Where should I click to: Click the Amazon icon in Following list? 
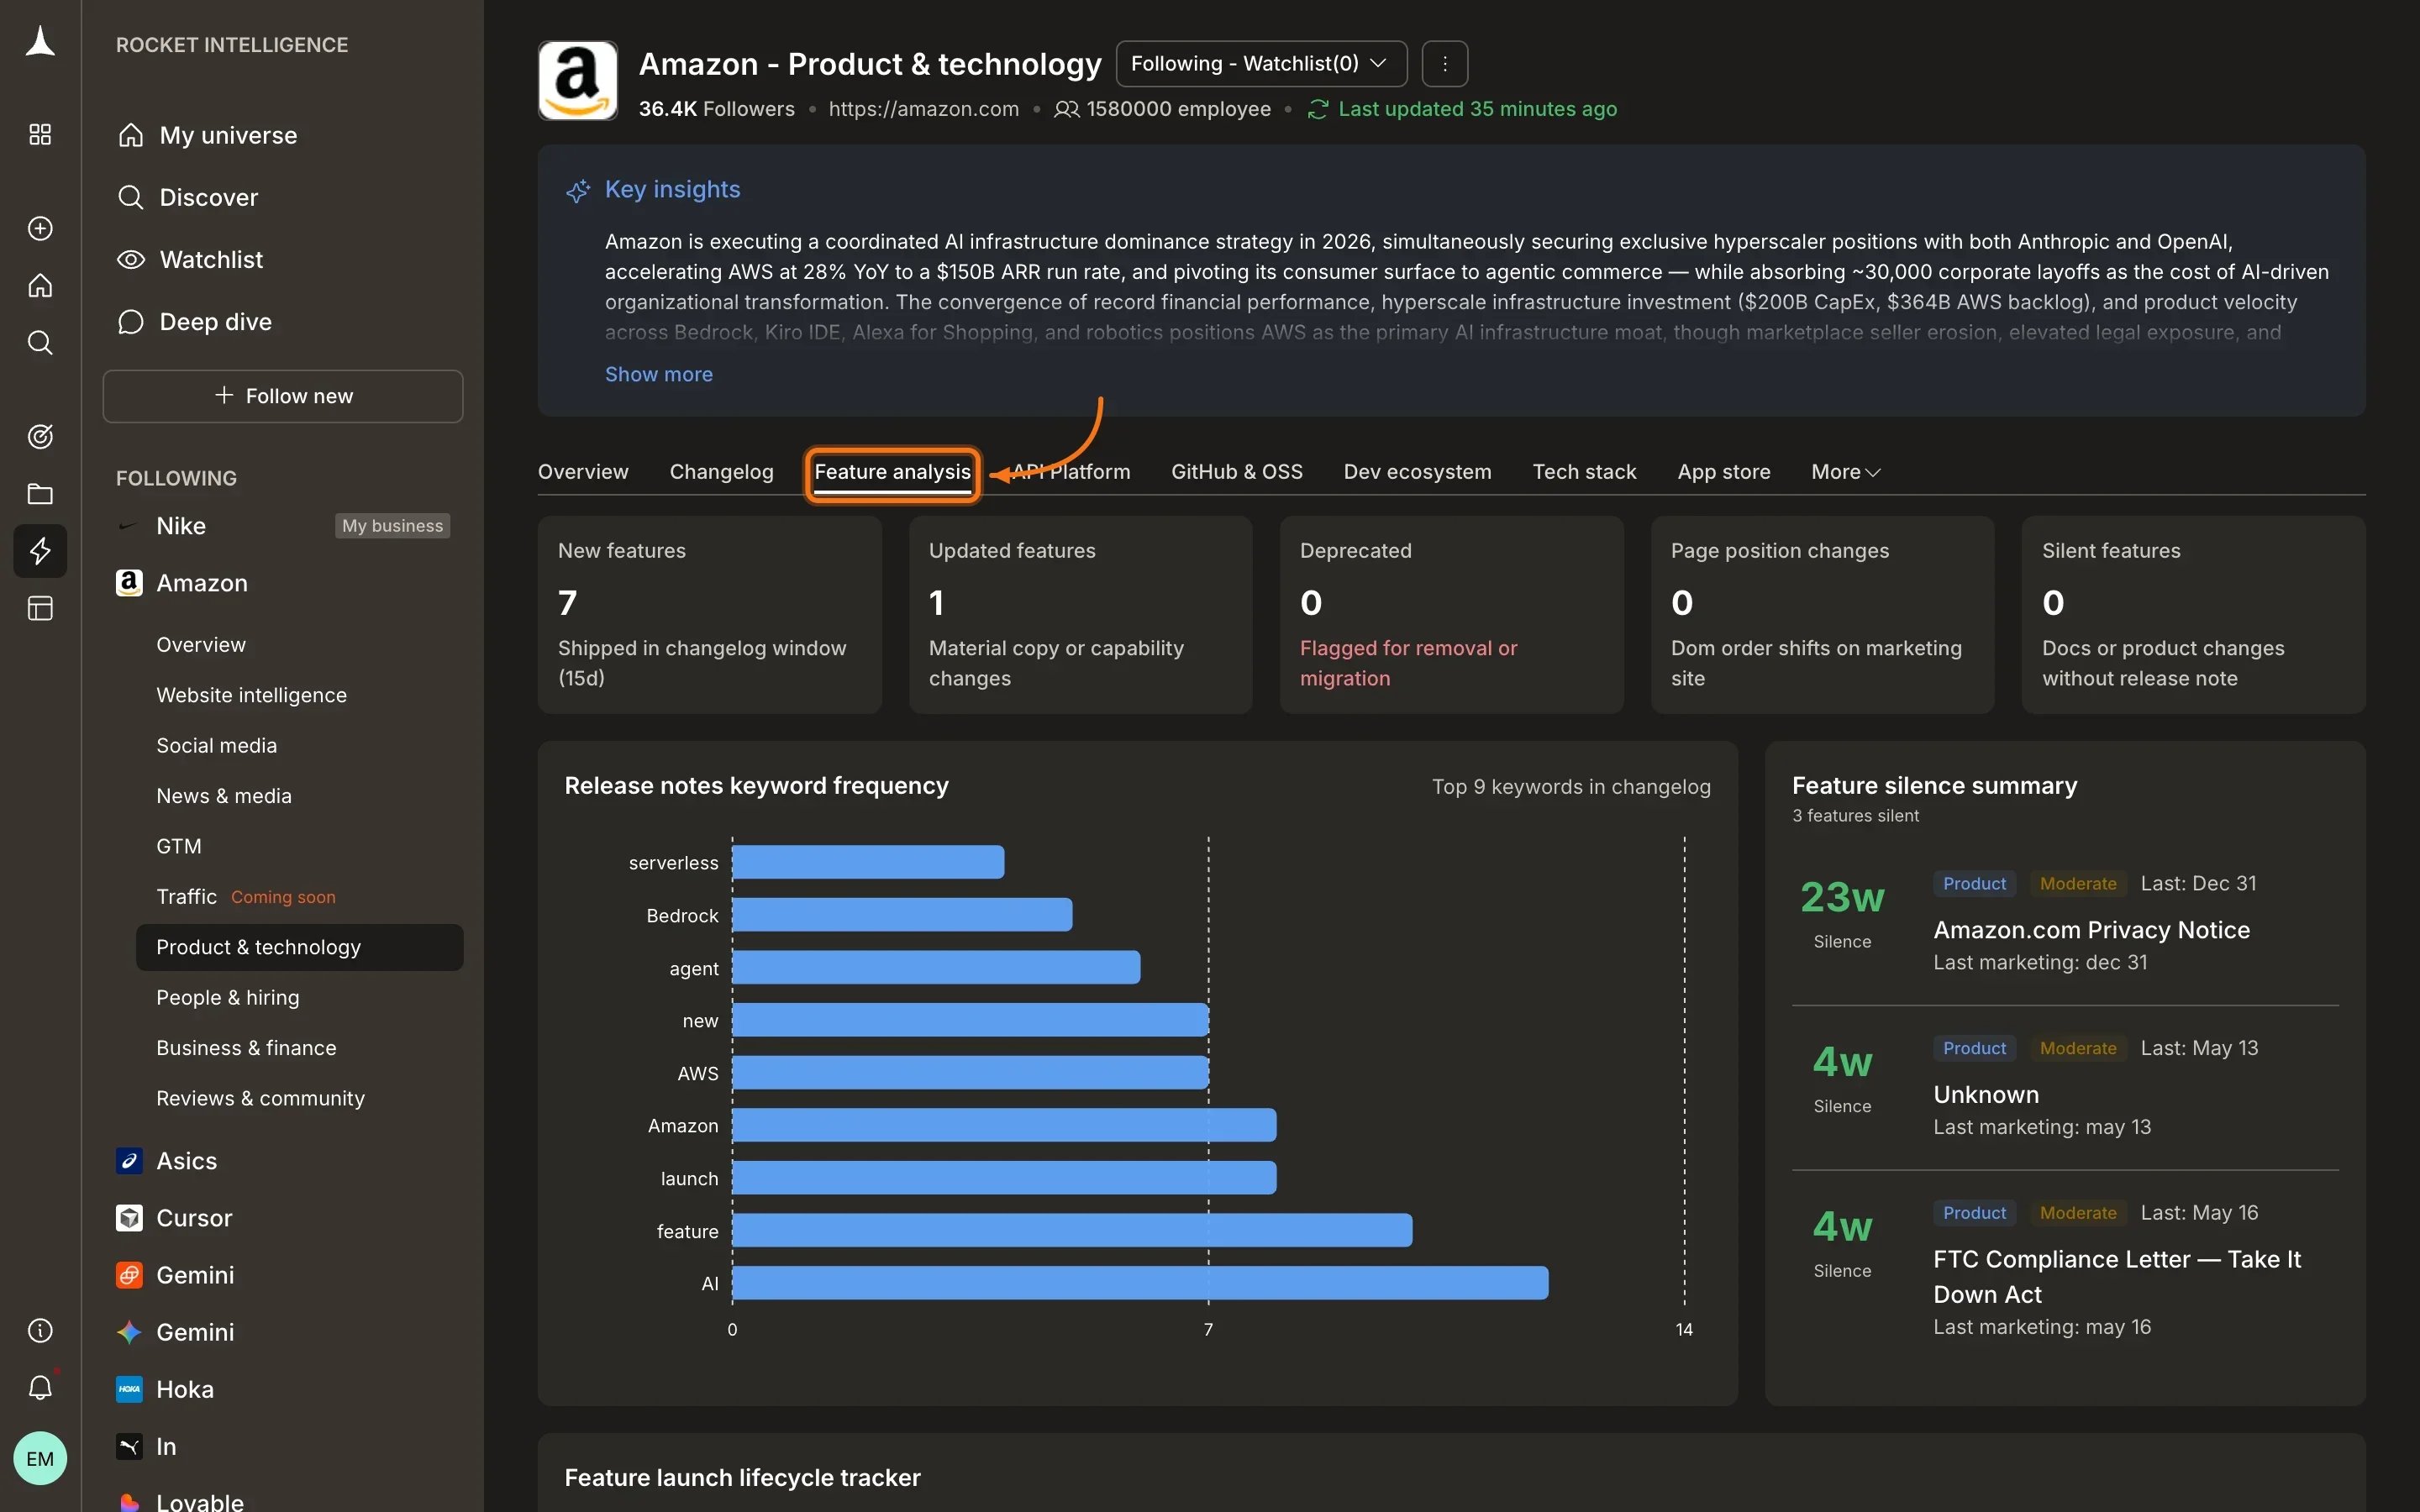[129, 583]
